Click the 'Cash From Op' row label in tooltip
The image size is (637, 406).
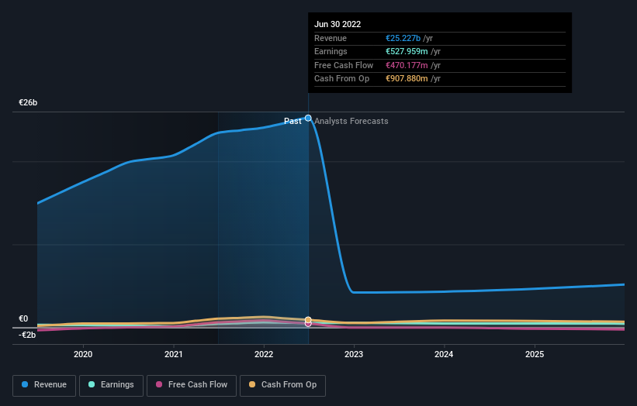(341, 79)
